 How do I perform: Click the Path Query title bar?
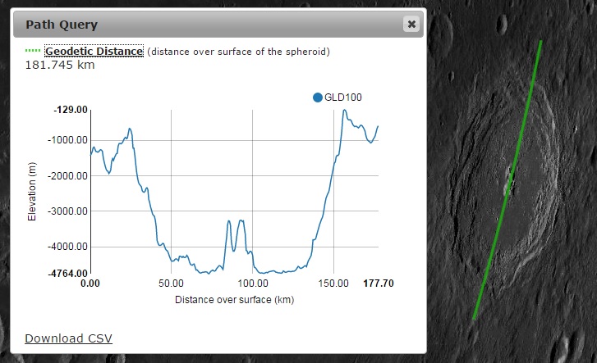pos(205,25)
